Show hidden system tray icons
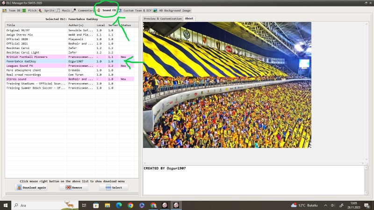The image size is (374, 210). click(x=326, y=205)
